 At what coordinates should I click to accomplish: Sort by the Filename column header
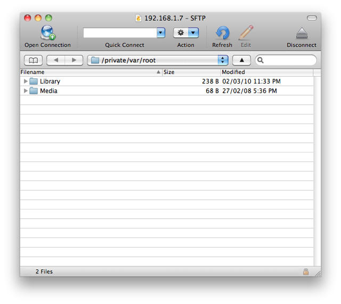click(91, 72)
